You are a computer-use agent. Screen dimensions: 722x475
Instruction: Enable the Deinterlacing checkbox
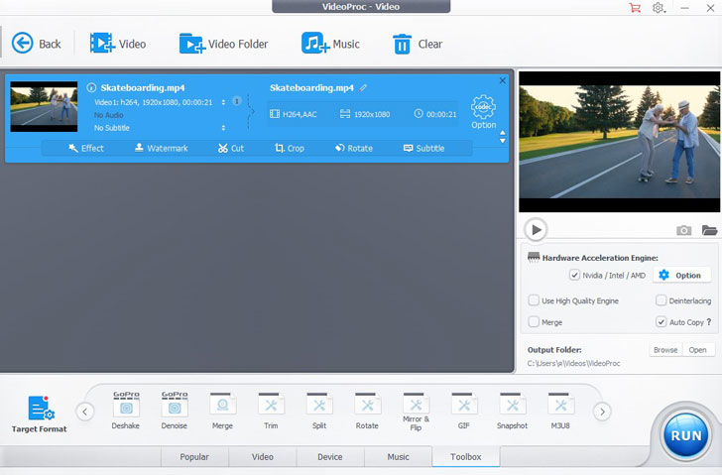(661, 300)
